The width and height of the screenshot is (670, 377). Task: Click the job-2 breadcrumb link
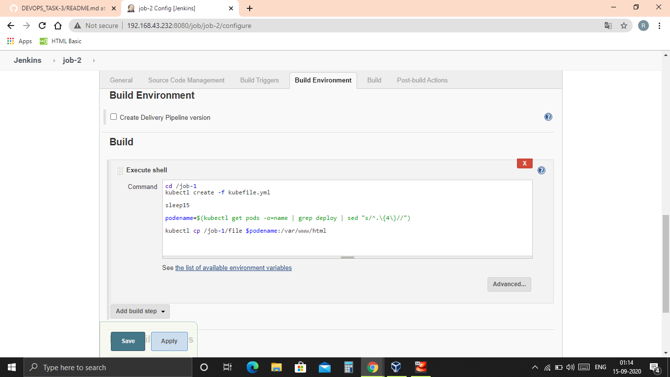pyautogui.click(x=72, y=60)
